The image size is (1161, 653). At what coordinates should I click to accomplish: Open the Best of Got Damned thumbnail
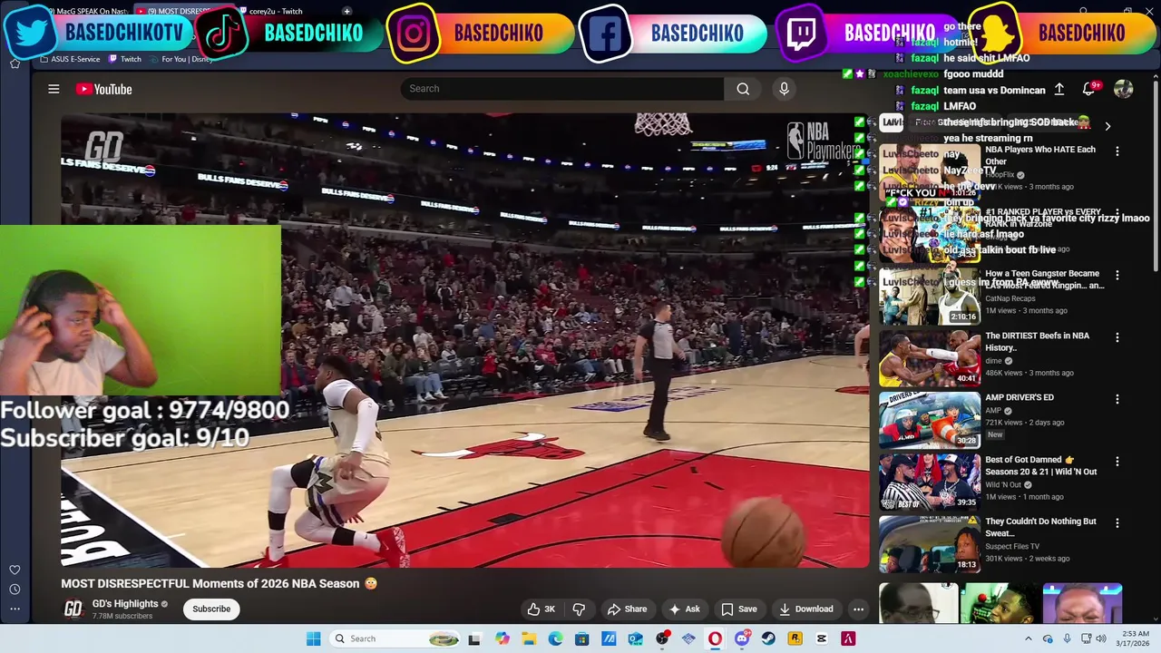coord(930,482)
